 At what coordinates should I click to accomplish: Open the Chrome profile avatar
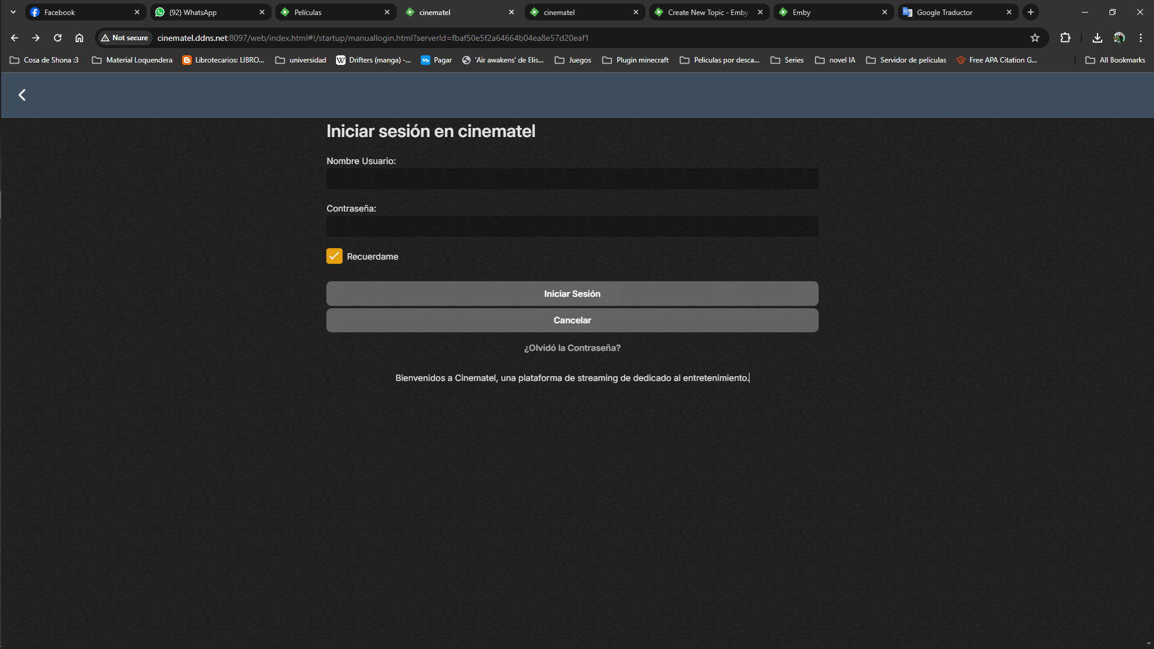click(x=1119, y=38)
